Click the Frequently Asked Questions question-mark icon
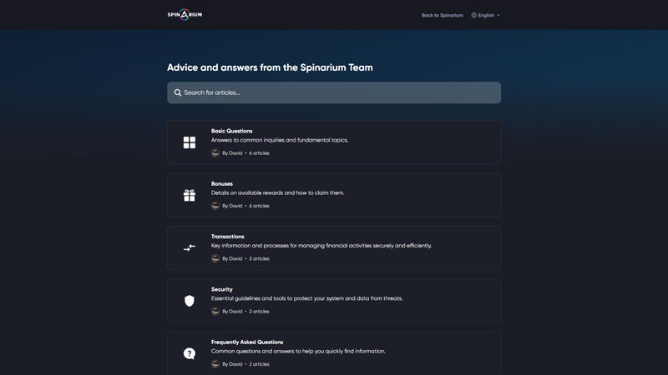668x375 pixels. point(190,353)
